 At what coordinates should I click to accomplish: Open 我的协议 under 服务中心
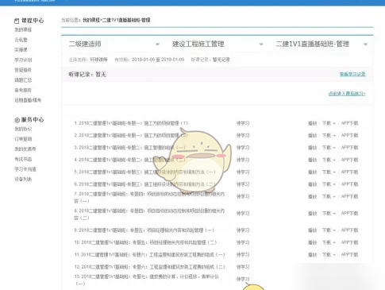click(23, 129)
